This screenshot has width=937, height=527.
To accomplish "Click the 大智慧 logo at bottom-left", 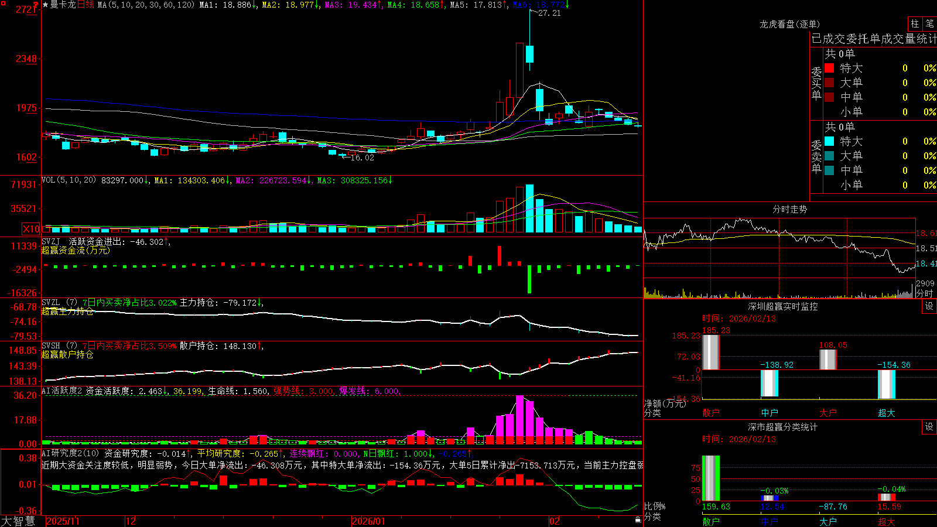I will (x=18, y=521).
